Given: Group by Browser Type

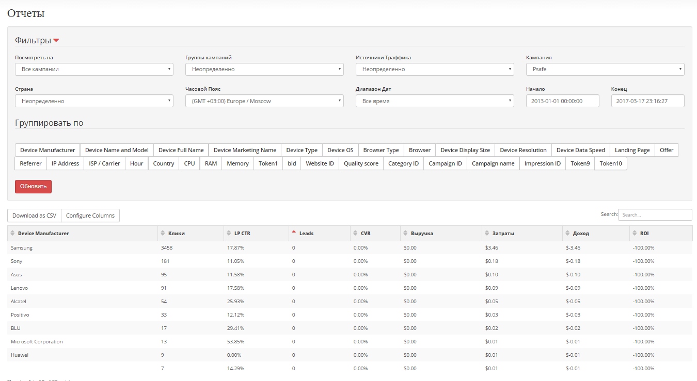Looking at the screenshot, I should click(381, 150).
